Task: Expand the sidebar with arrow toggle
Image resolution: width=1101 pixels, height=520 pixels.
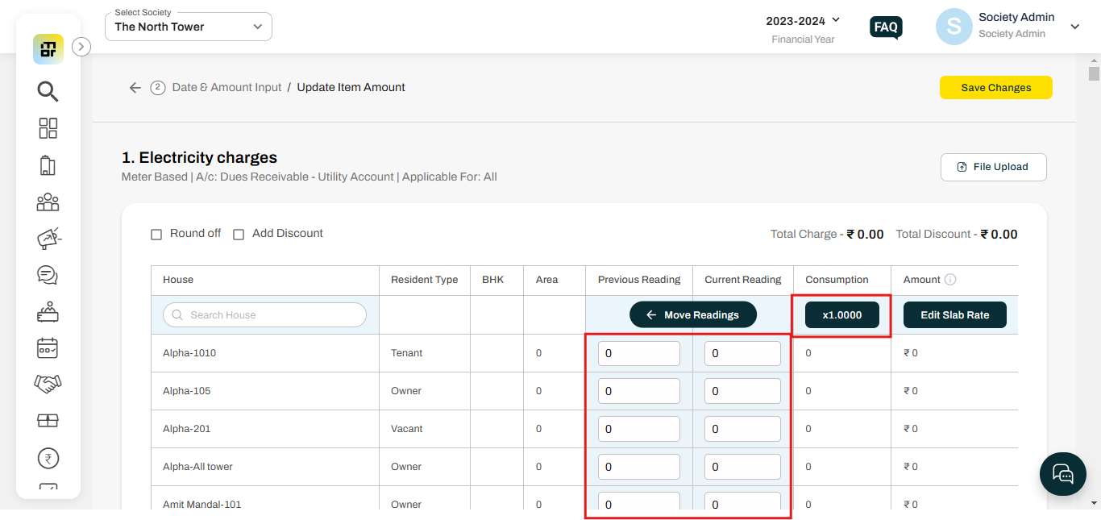Action: point(81,47)
